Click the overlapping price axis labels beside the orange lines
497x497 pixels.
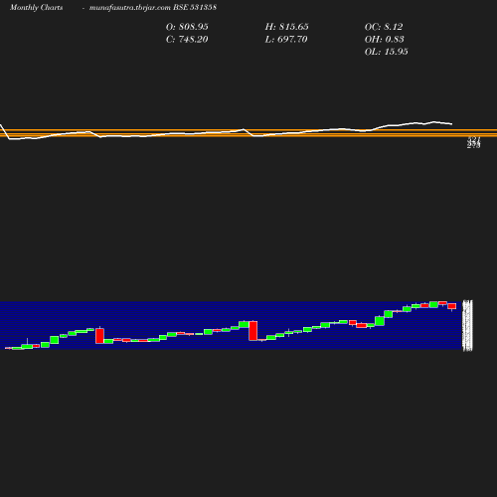(474, 142)
